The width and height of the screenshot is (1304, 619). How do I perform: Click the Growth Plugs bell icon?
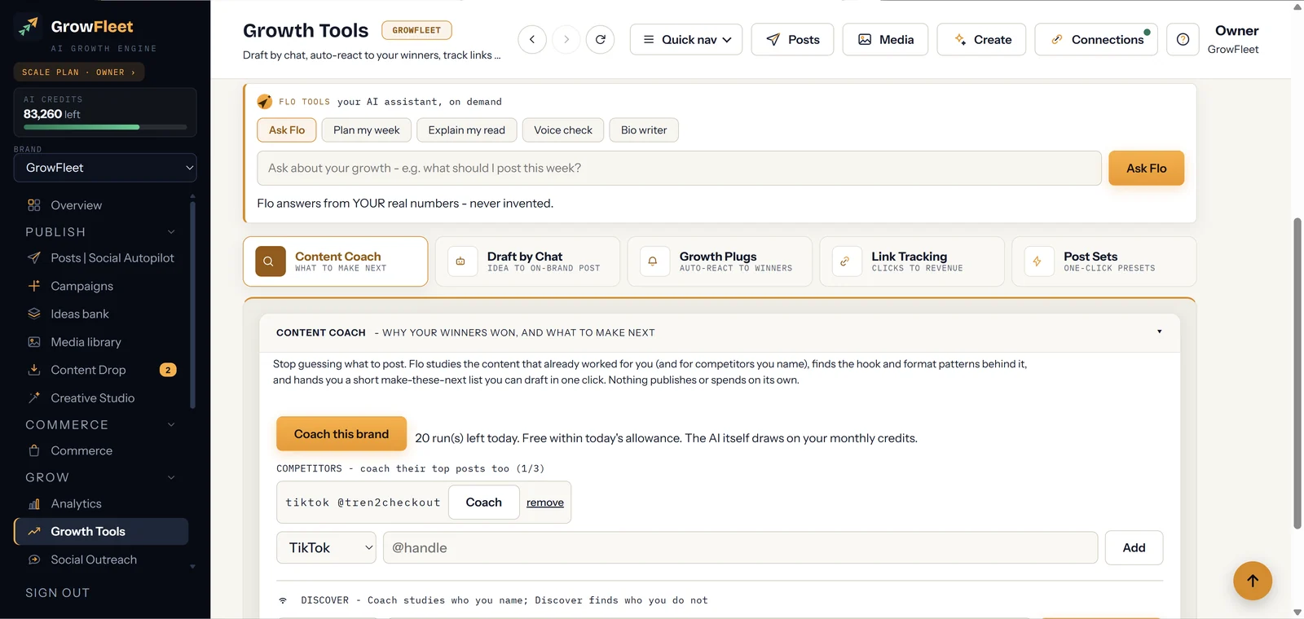(x=654, y=261)
